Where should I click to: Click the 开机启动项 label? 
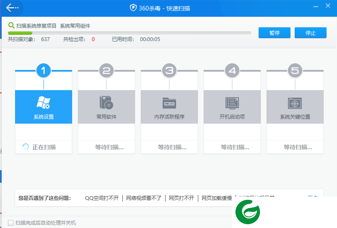click(x=232, y=117)
